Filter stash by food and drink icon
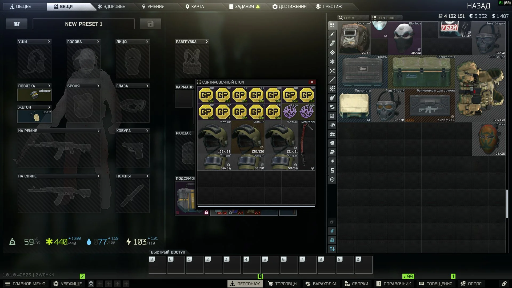This screenshot has height=288, width=512. tap(332, 71)
